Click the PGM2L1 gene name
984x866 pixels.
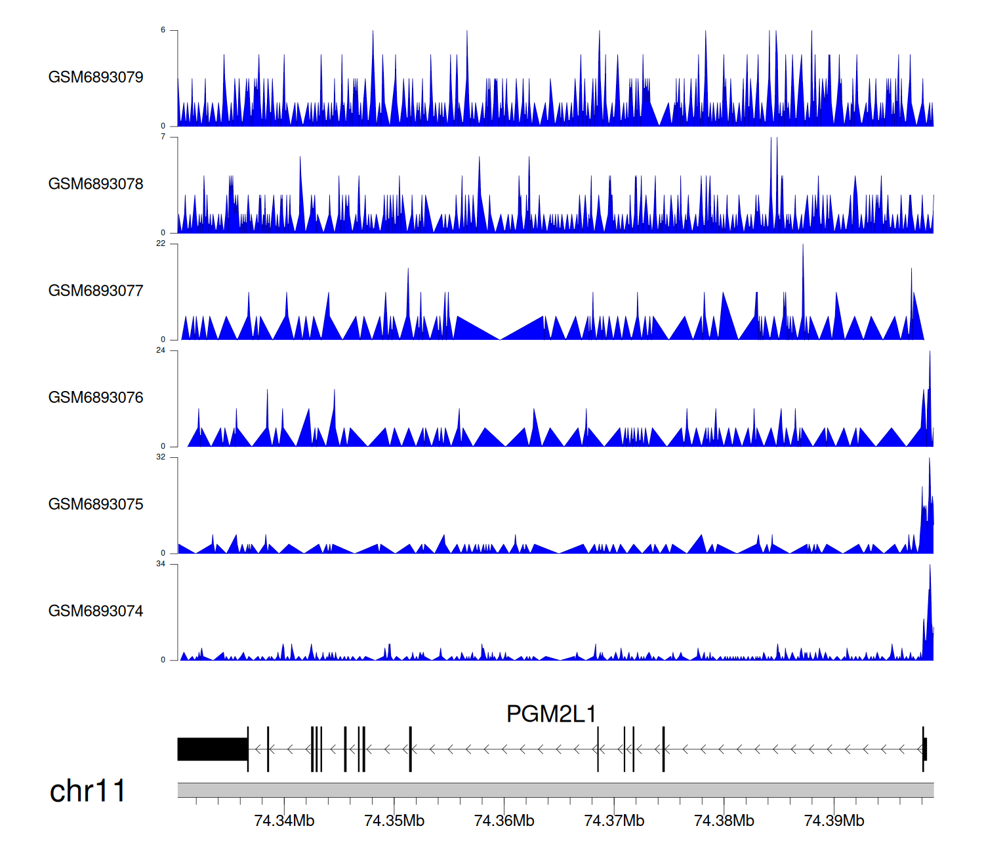(551, 714)
